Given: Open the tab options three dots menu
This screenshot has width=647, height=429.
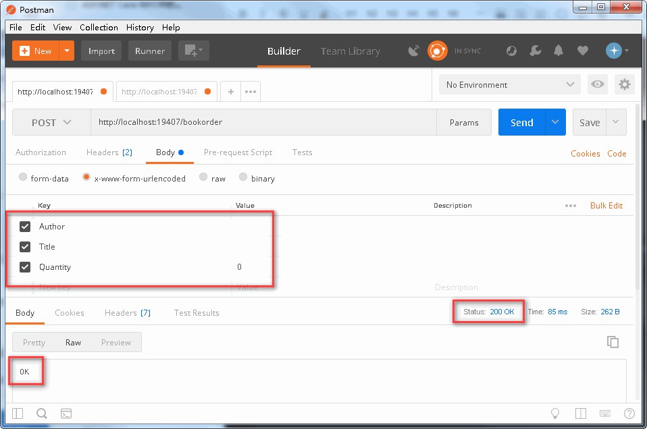Looking at the screenshot, I should click(251, 92).
